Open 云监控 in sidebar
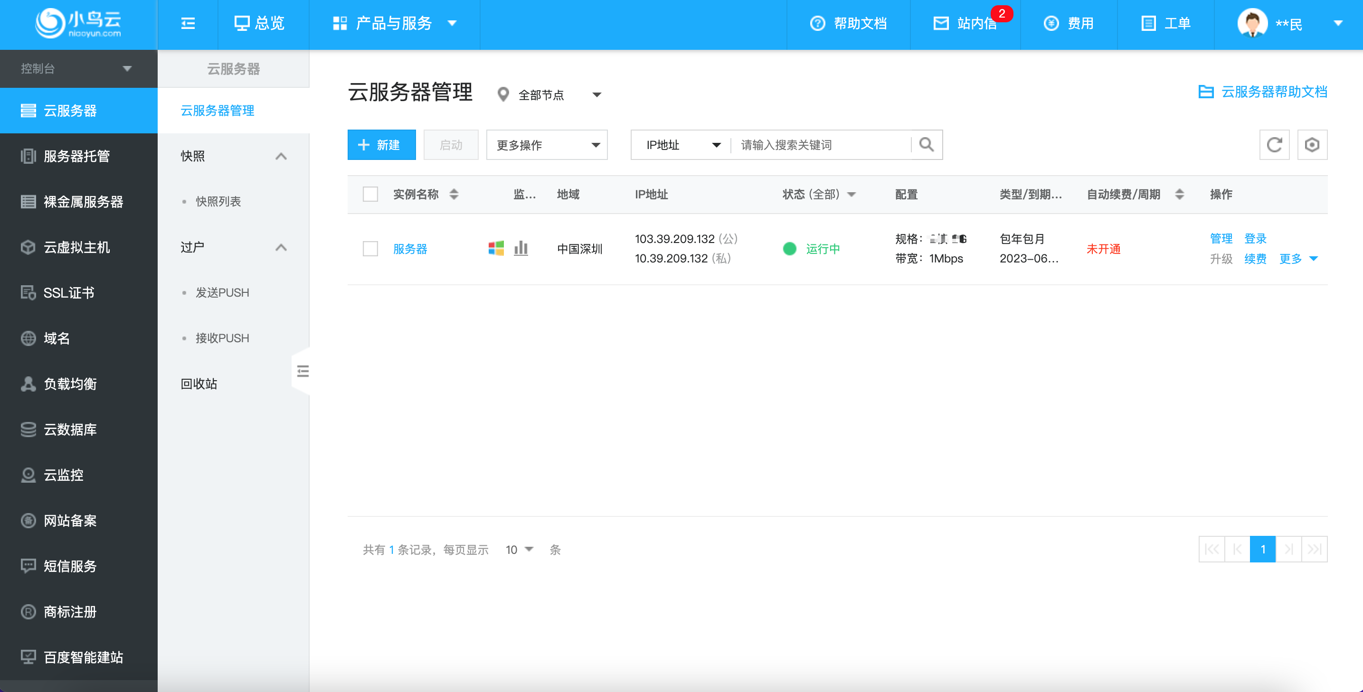 [x=78, y=474]
